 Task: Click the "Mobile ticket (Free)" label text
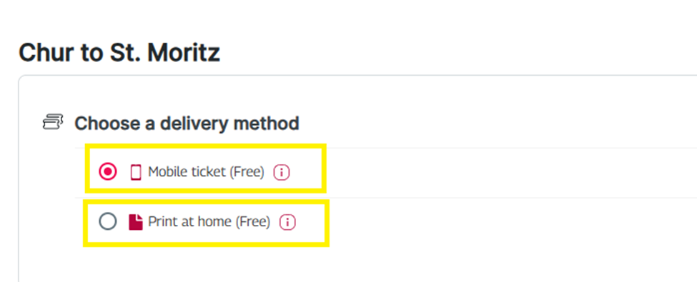207,172
